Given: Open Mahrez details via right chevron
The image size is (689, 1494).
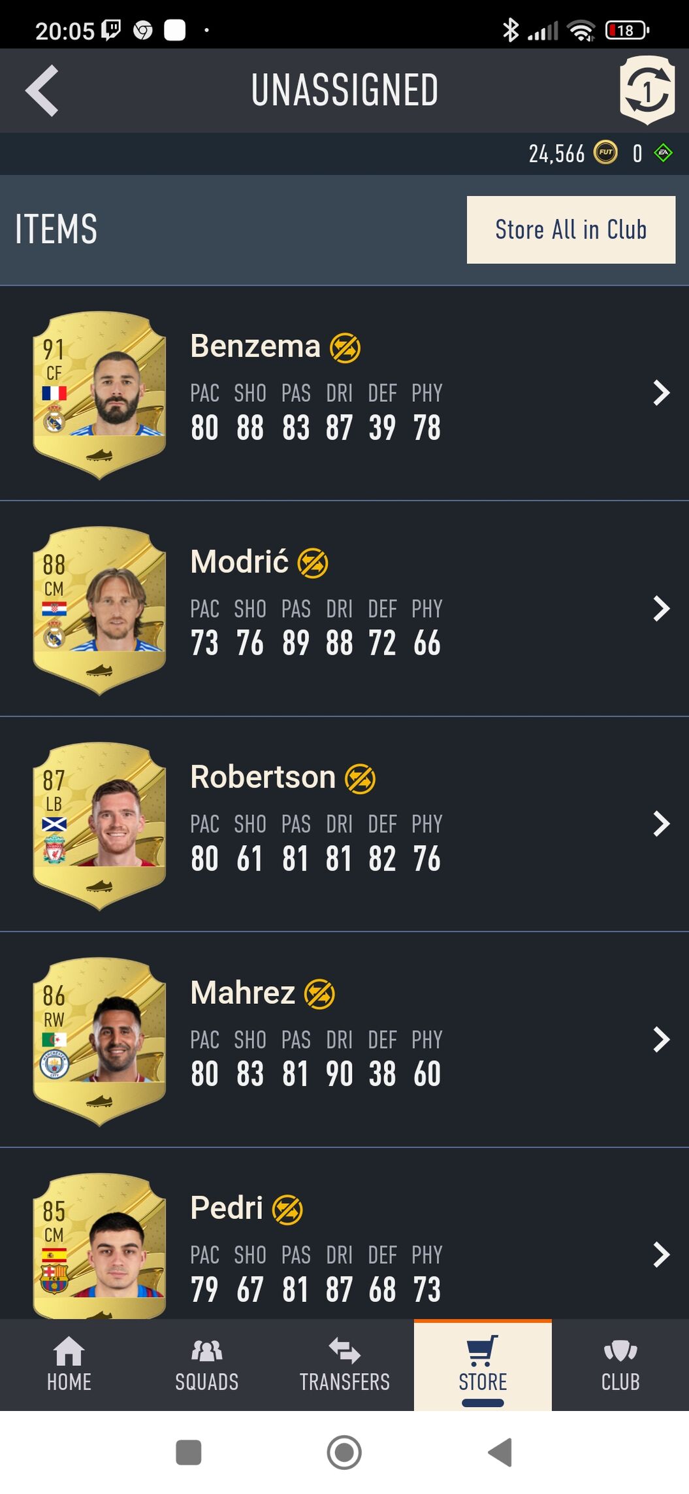Looking at the screenshot, I should coord(662,1039).
